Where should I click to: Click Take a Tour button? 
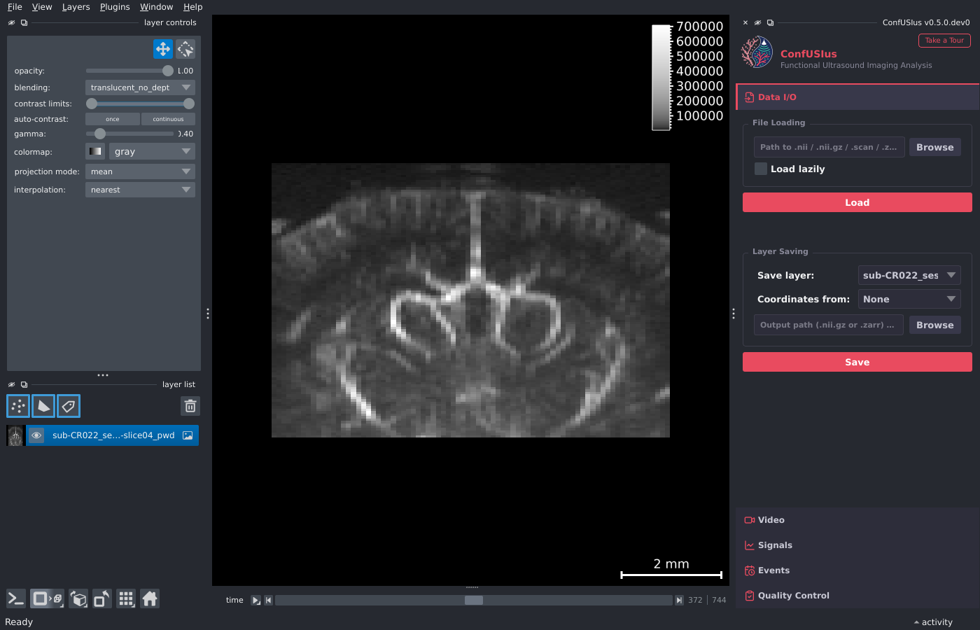coord(944,41)
